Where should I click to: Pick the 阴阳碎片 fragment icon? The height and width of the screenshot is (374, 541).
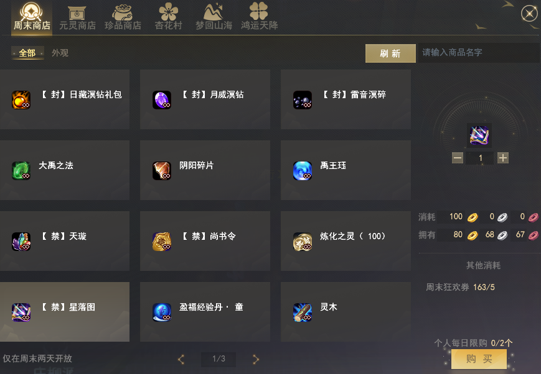coord(162,171)
